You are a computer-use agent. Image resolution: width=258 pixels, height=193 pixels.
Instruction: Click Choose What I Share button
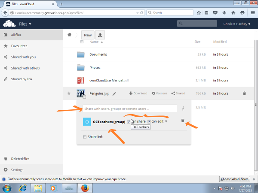coord(234,179)
